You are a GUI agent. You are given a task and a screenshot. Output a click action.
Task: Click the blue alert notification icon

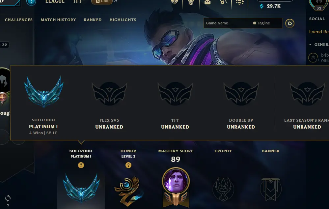coord(31,2)
